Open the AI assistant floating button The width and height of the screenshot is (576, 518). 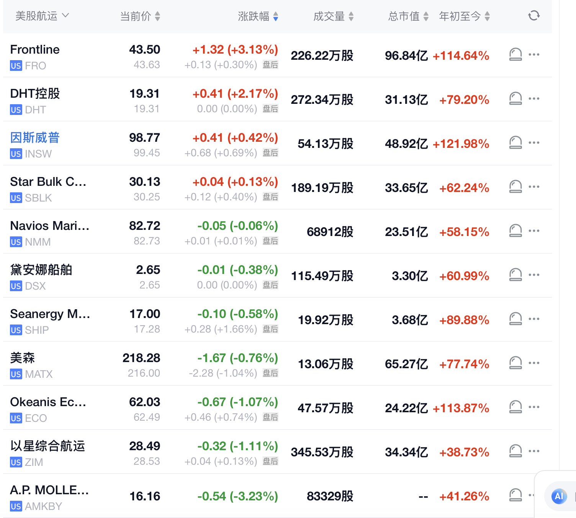point(559,496)
